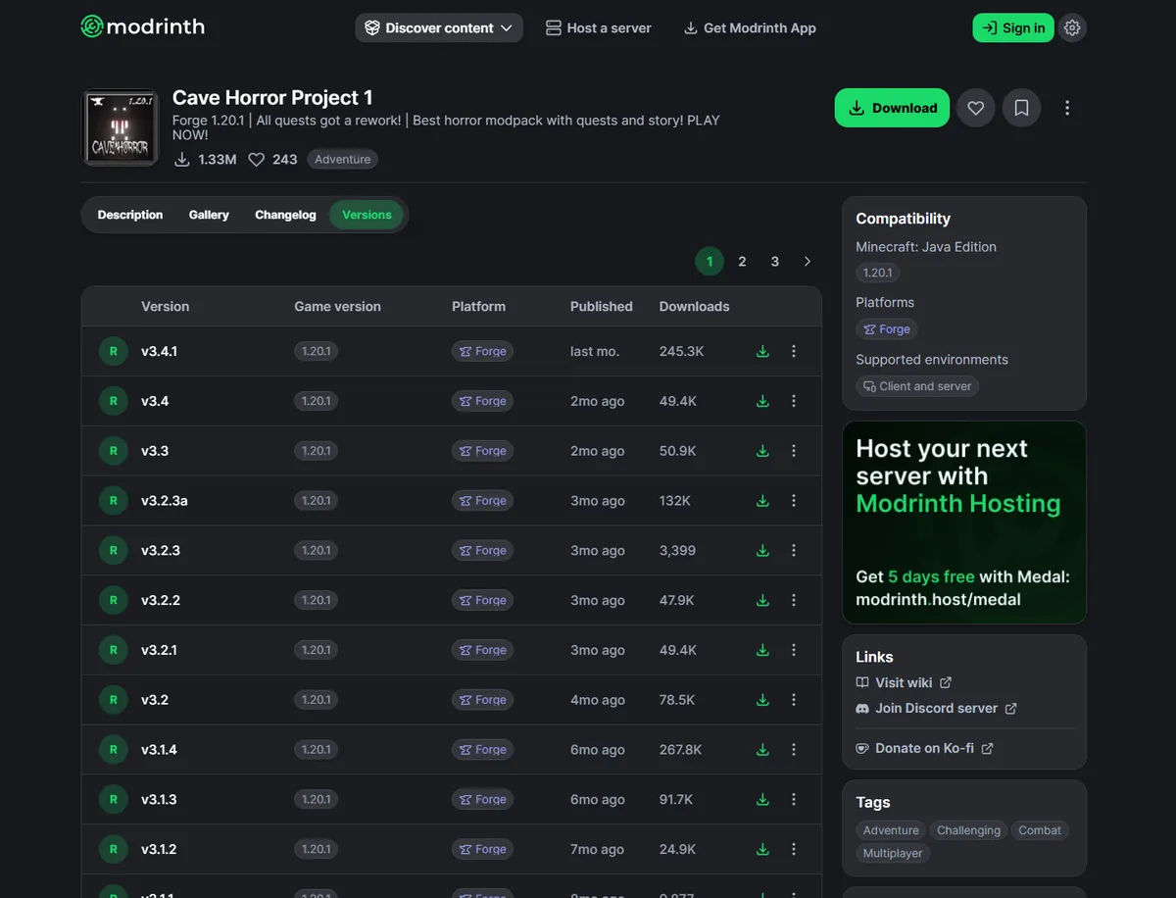The width and height of the screenshot is (1176, 898).
Task: Open the Modrinth home logo
Action: (143, 27)
